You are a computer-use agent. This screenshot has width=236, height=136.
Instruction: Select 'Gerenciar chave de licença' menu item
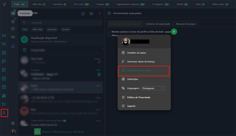pos(141,62)
